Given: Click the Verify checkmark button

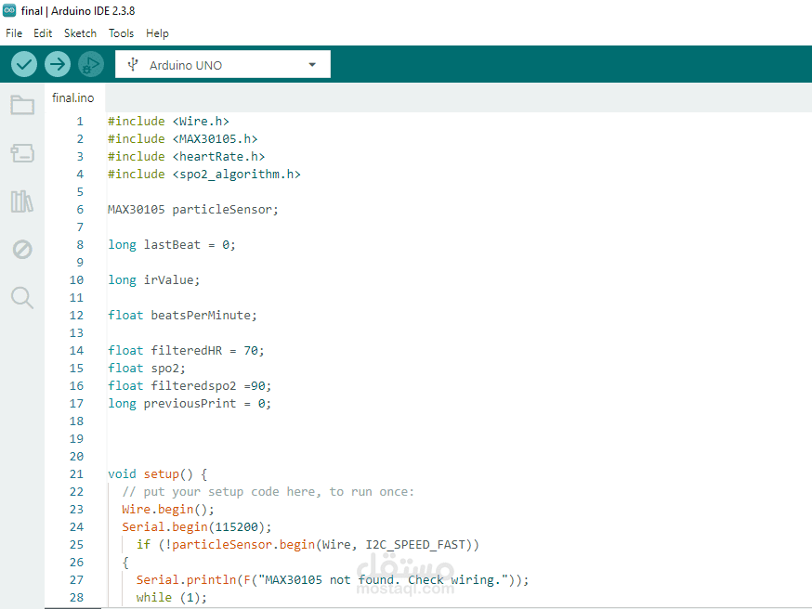Looking at the screenshot, I should (24, 64).
